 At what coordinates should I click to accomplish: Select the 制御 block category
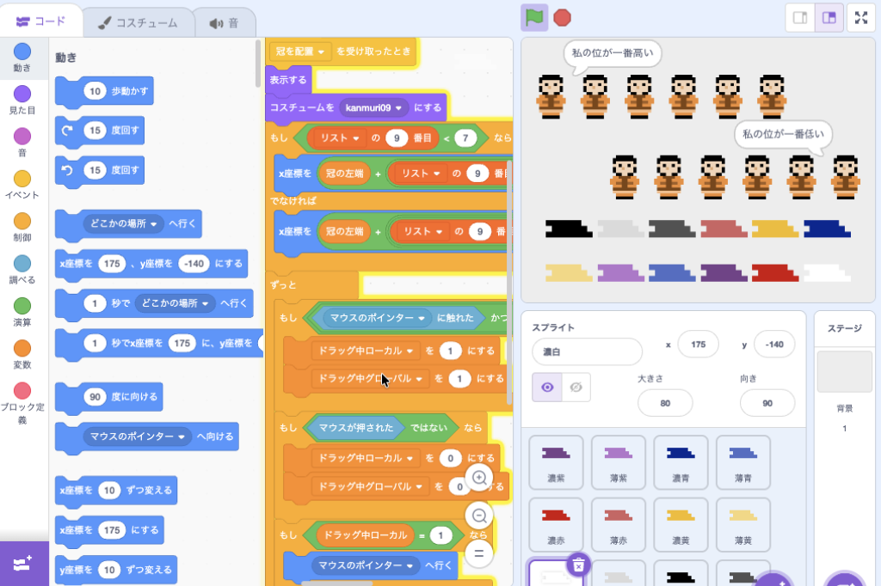pyautogui.click(x=22, y=229)
